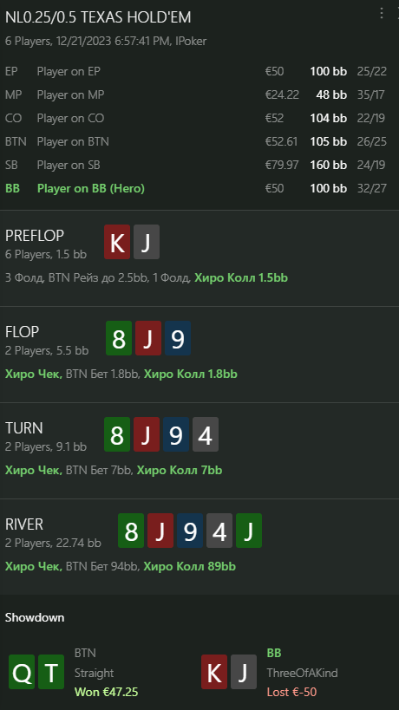Click the RIVER section heading
Screen dimensions: 399x710
24,524
